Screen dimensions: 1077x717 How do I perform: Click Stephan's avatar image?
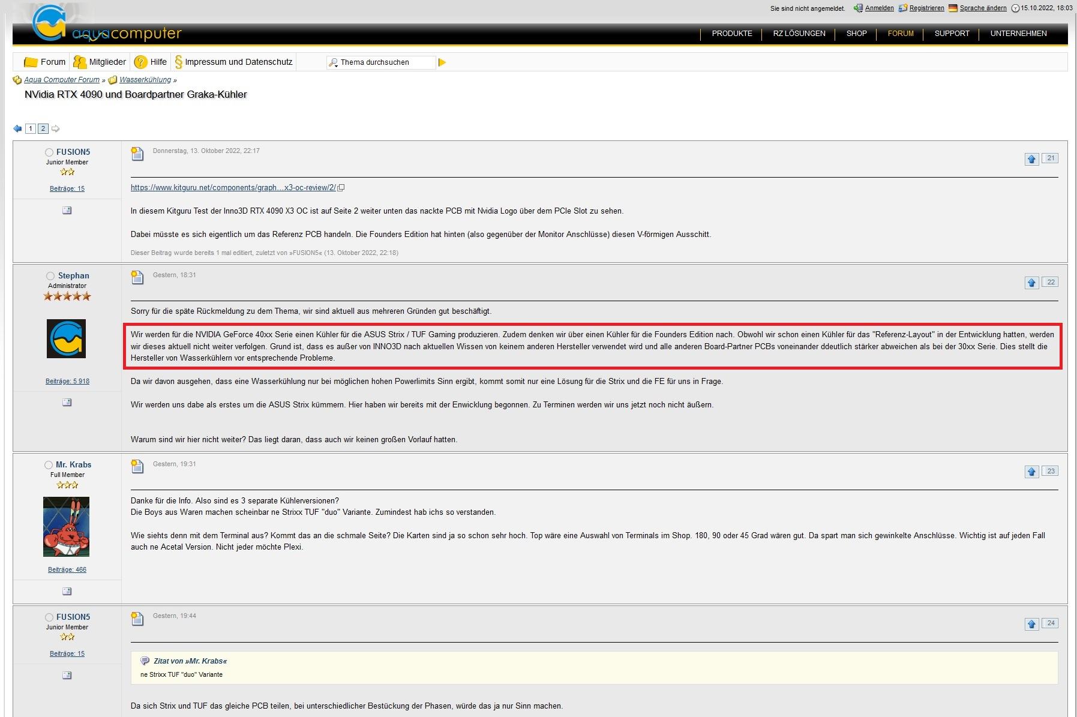(67, 339)
